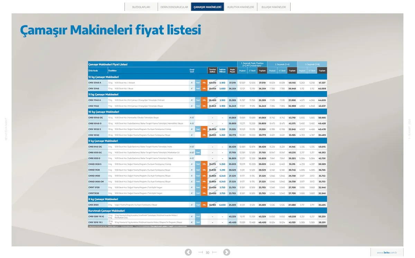Select the CMXD 9100 CM product code
Viewport: 415px width, 258px height.
(x=96, y=181)
